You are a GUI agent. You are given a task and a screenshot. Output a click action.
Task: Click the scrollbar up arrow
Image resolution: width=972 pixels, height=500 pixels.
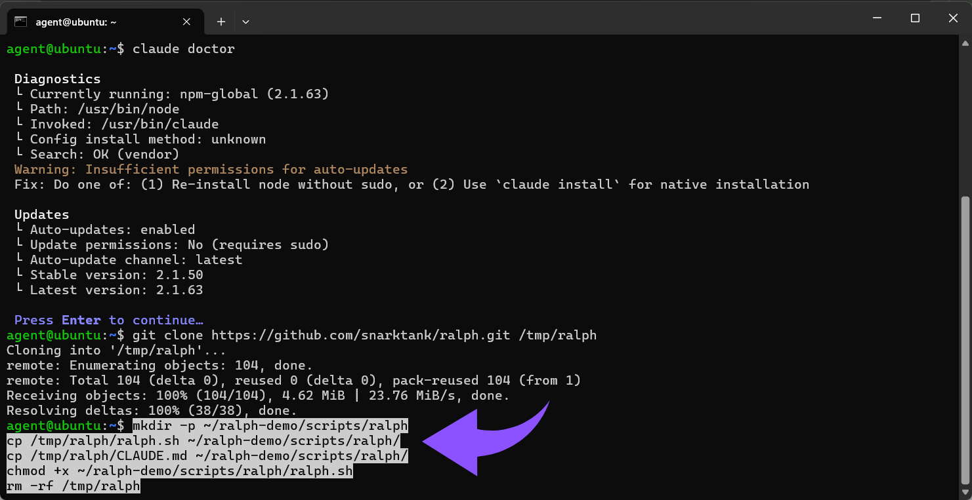(x=965, y=43)
